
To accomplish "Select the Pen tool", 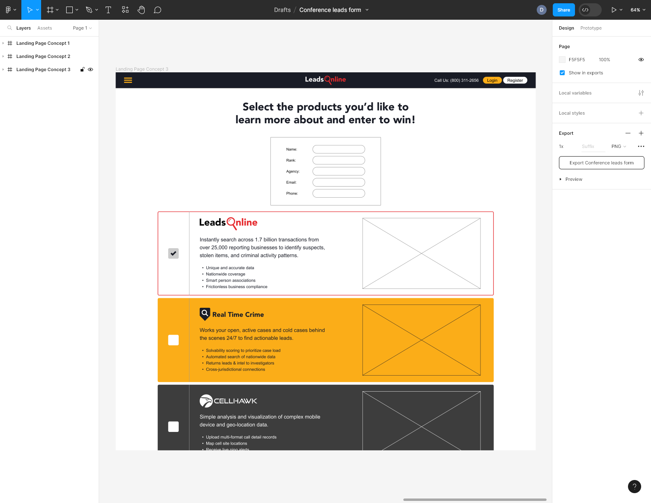I will [89, 10].
